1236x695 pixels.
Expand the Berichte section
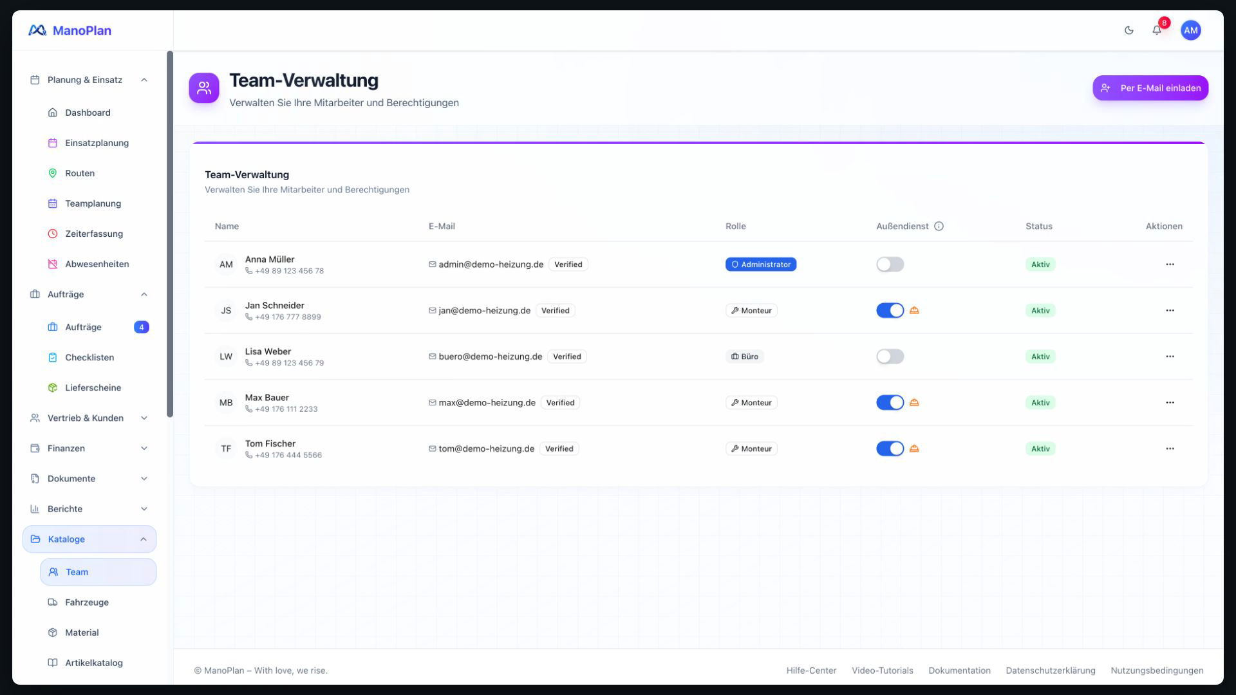[89, 509]
